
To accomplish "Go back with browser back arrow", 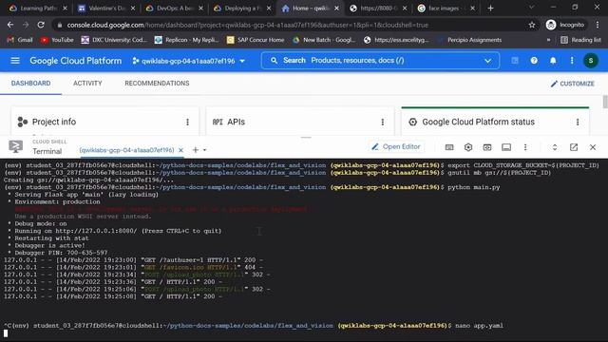I will tap(10, 25).
